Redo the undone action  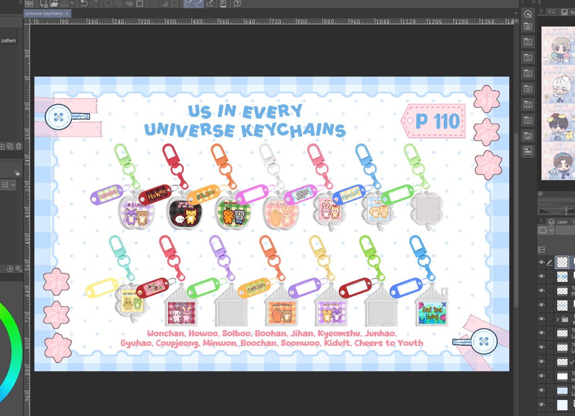coord(94,3)
